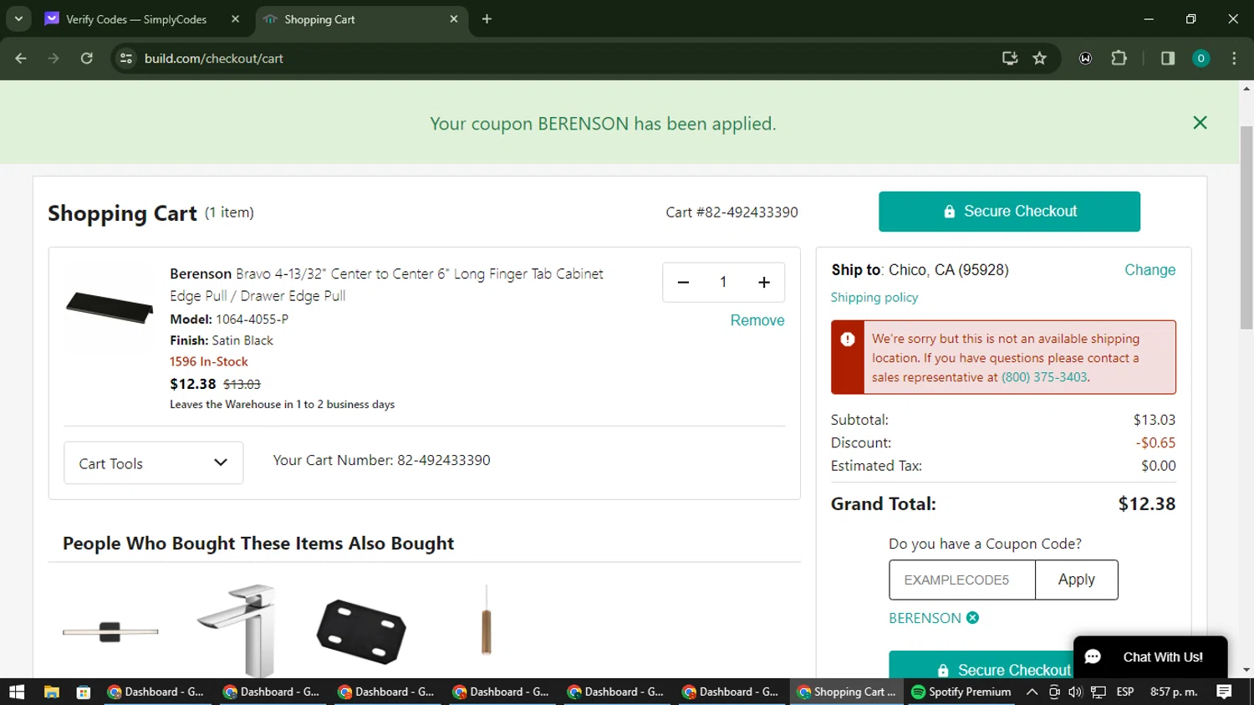1254x705 pixels.
Task: Open the Windows Start menu
Action: point(17,692)
